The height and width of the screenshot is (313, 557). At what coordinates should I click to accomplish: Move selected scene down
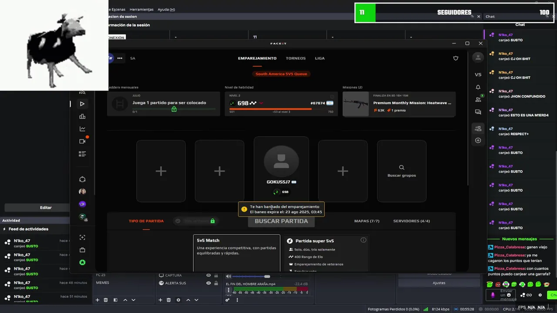point(133,300)
